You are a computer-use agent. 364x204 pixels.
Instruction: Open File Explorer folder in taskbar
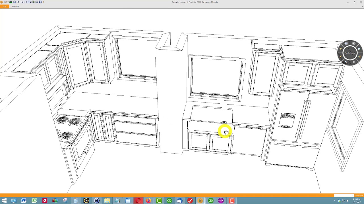[x=107, y=201]
